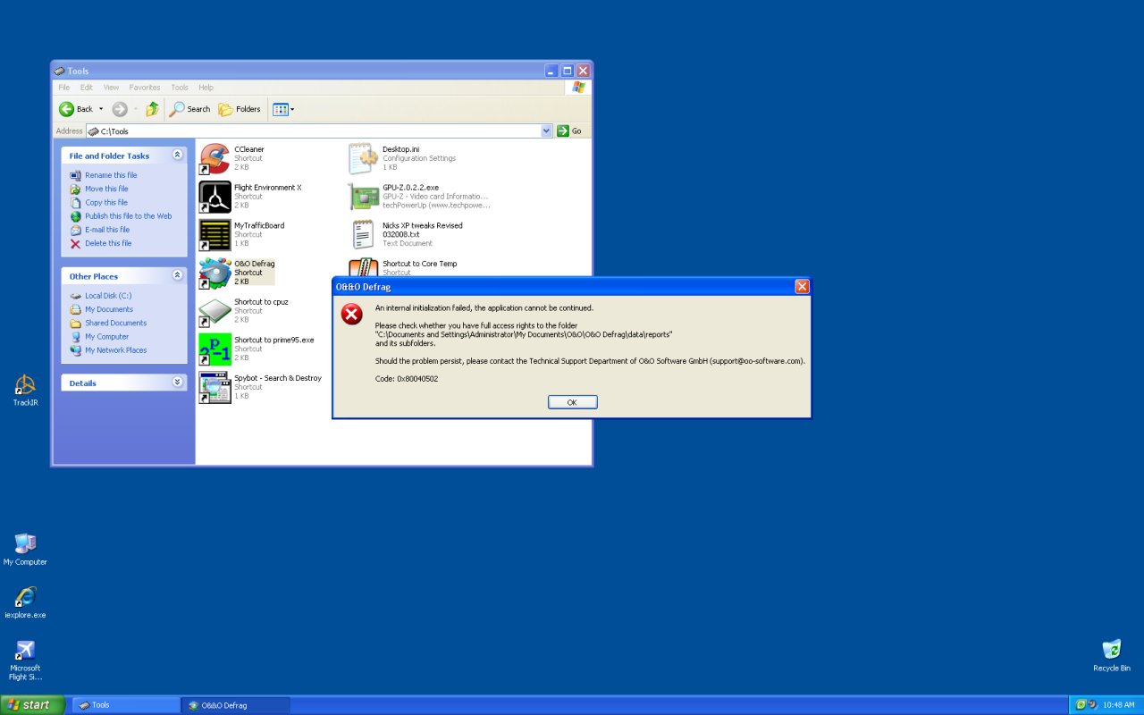Open My Computer link in Other Places

pyautogui.click(x=107, y=337)
